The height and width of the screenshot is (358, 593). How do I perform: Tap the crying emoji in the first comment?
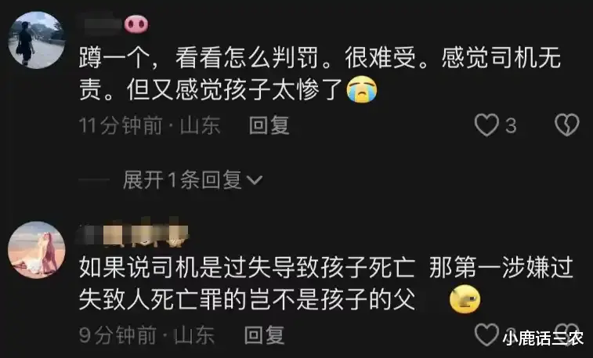[362, 89]
